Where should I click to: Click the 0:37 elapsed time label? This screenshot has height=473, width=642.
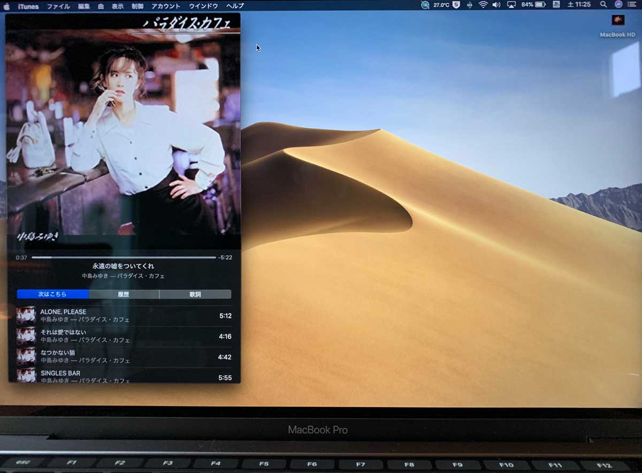21,257
